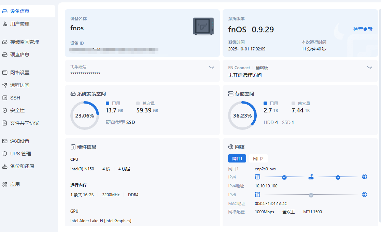Click the 存储空间 36.23% usage ring
This screenshot has height=232, width=381.
coord(242,115)
